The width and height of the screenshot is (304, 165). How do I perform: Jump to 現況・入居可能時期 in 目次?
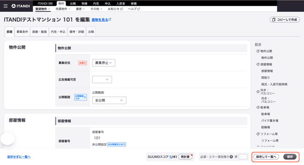pos(274,84)
